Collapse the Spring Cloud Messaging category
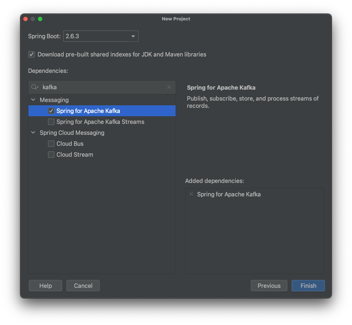Screen dimensions: 352x325 point(33,133)
